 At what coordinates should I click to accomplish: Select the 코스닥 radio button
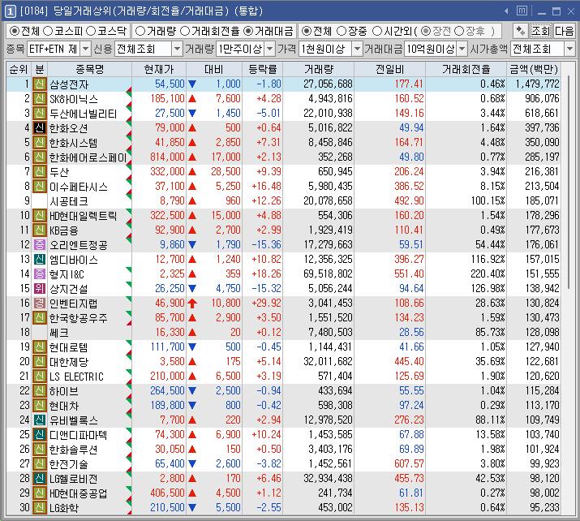coord(91,31)
